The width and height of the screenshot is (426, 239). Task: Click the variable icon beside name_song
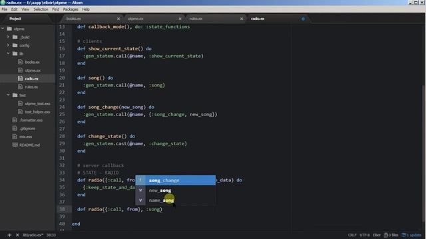140,200
